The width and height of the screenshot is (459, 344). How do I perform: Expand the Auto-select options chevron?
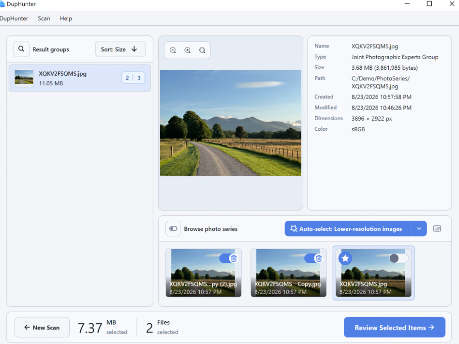(x=419, y=229)
